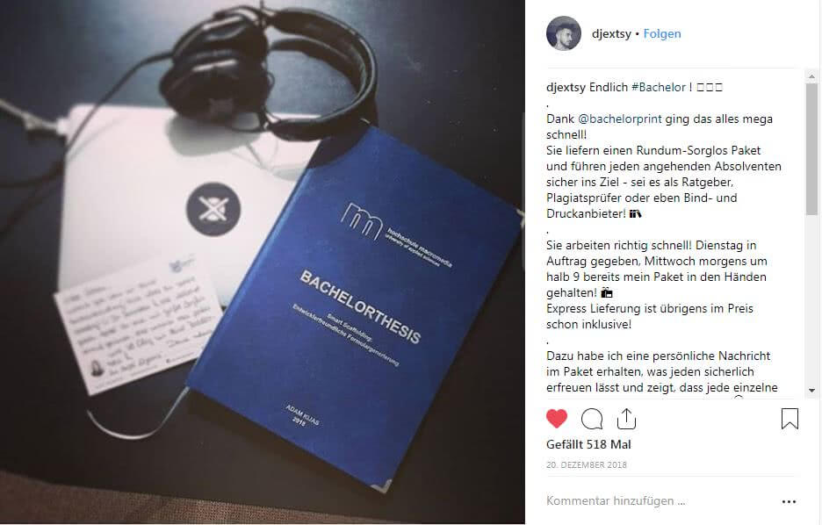The width and height of the screenshot is (822, 525).
Task: Open the #Bachelor hashtag
Action: tap(659, 87)
